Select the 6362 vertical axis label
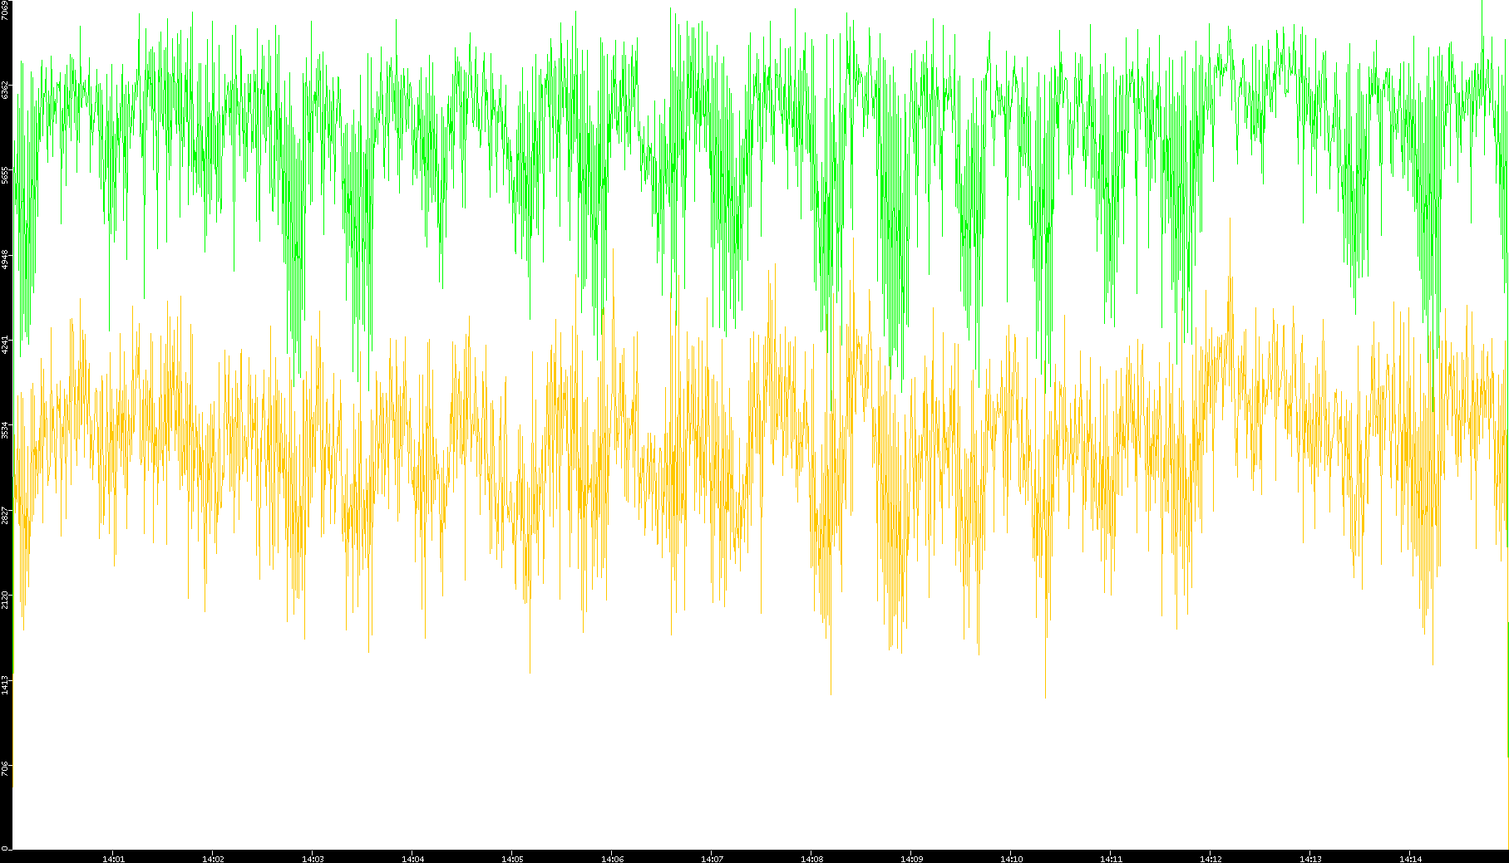The width and height of the screenshot is (1509, 863). coord(6,90)
